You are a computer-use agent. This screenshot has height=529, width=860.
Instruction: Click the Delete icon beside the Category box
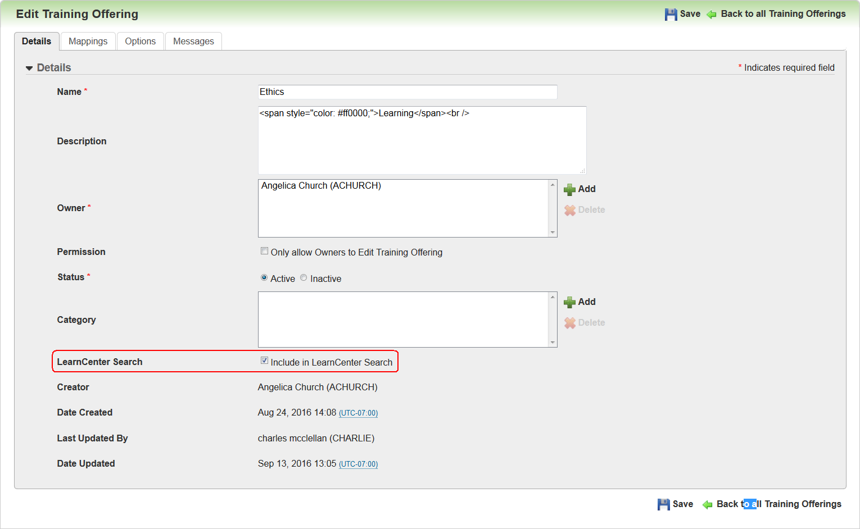(571, 322)
